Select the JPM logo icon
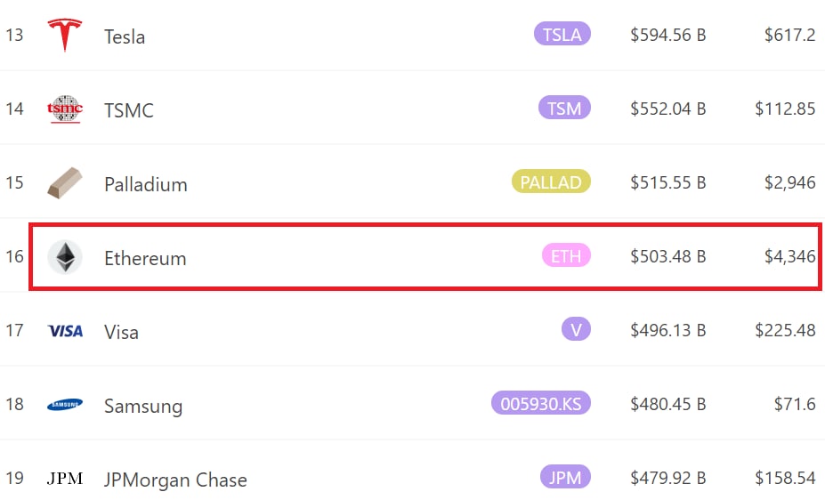 tap(65, 479)
